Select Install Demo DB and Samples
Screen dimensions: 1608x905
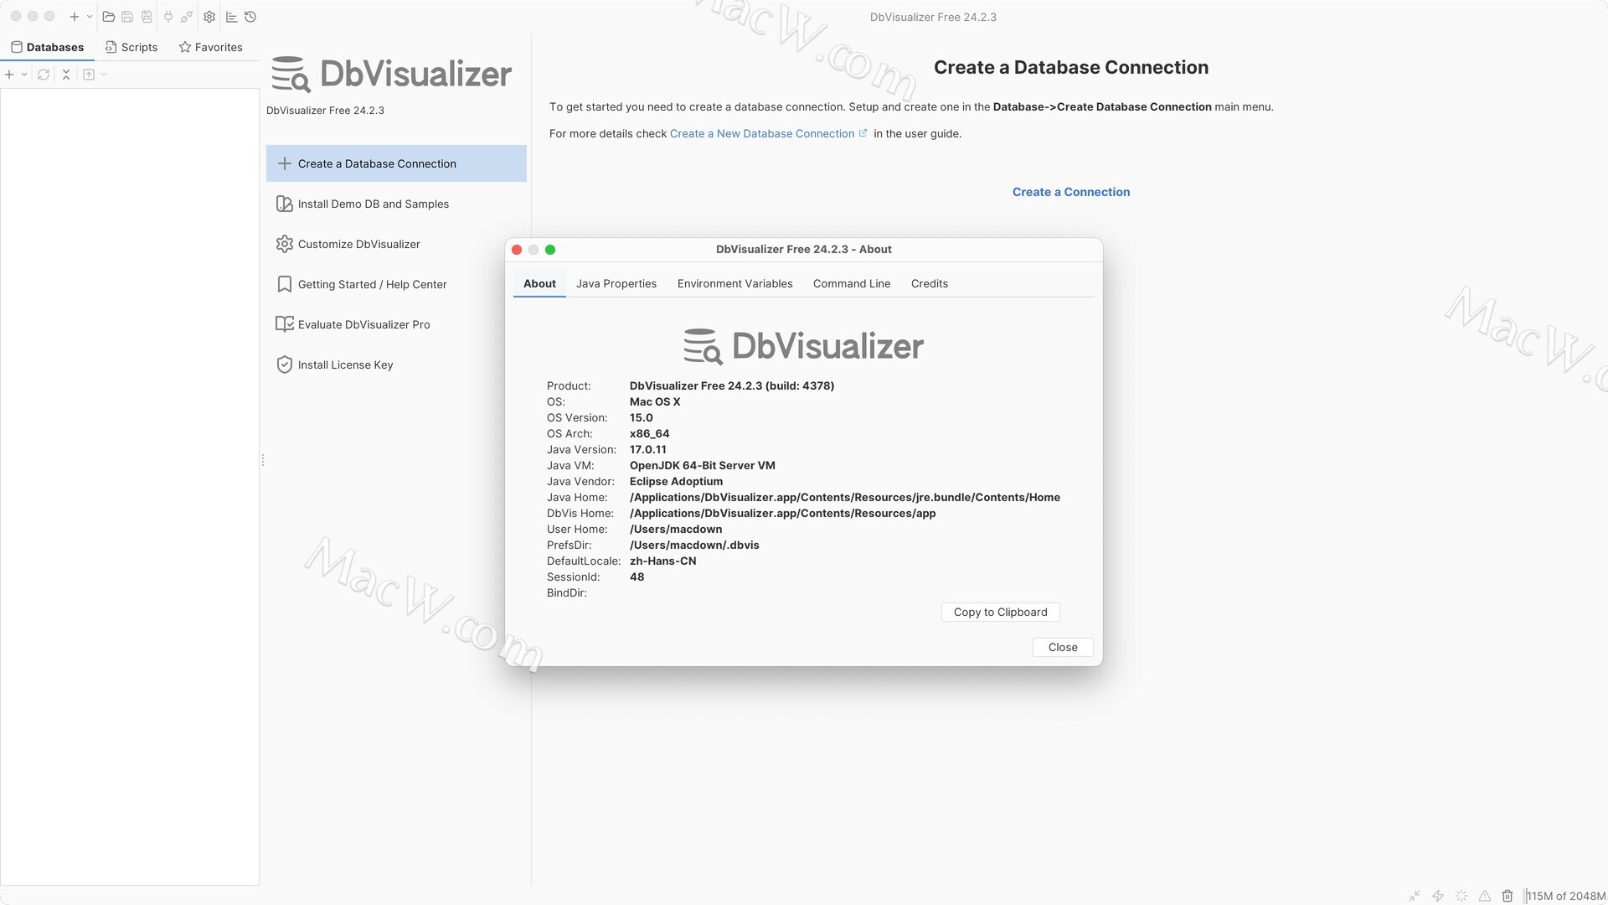[396, 204]
